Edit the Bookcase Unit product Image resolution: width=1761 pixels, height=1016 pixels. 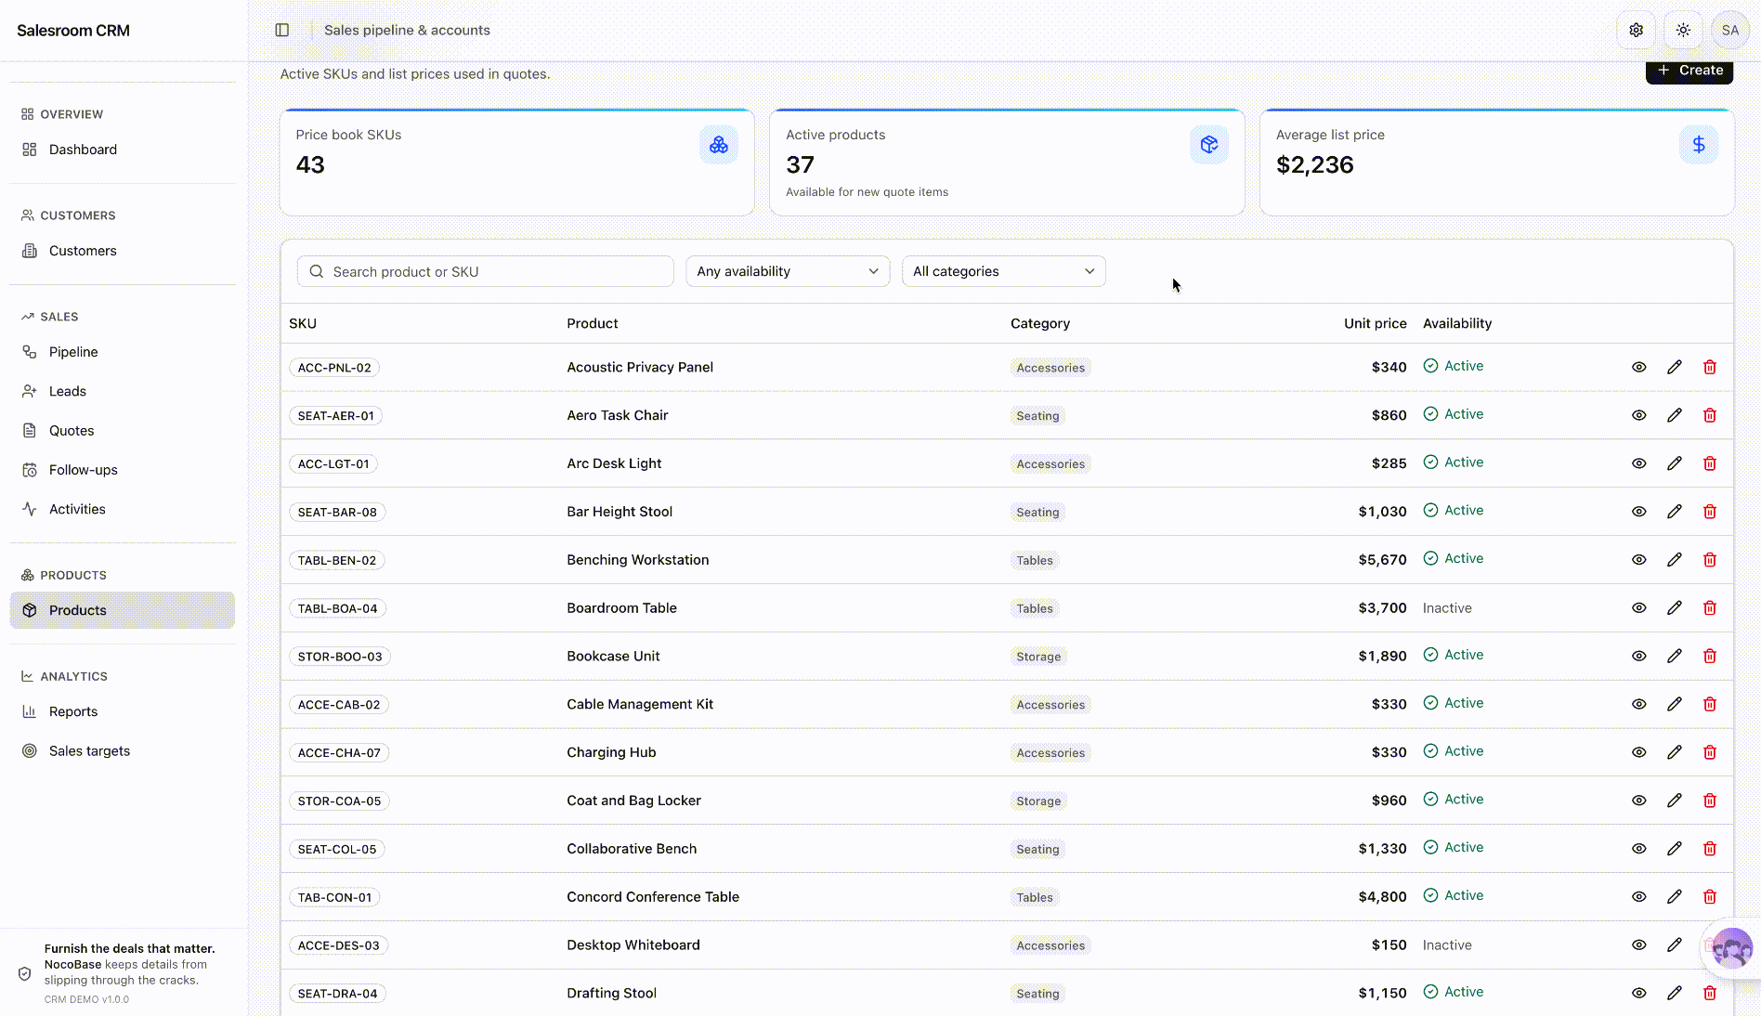[x=1675, y=656]
